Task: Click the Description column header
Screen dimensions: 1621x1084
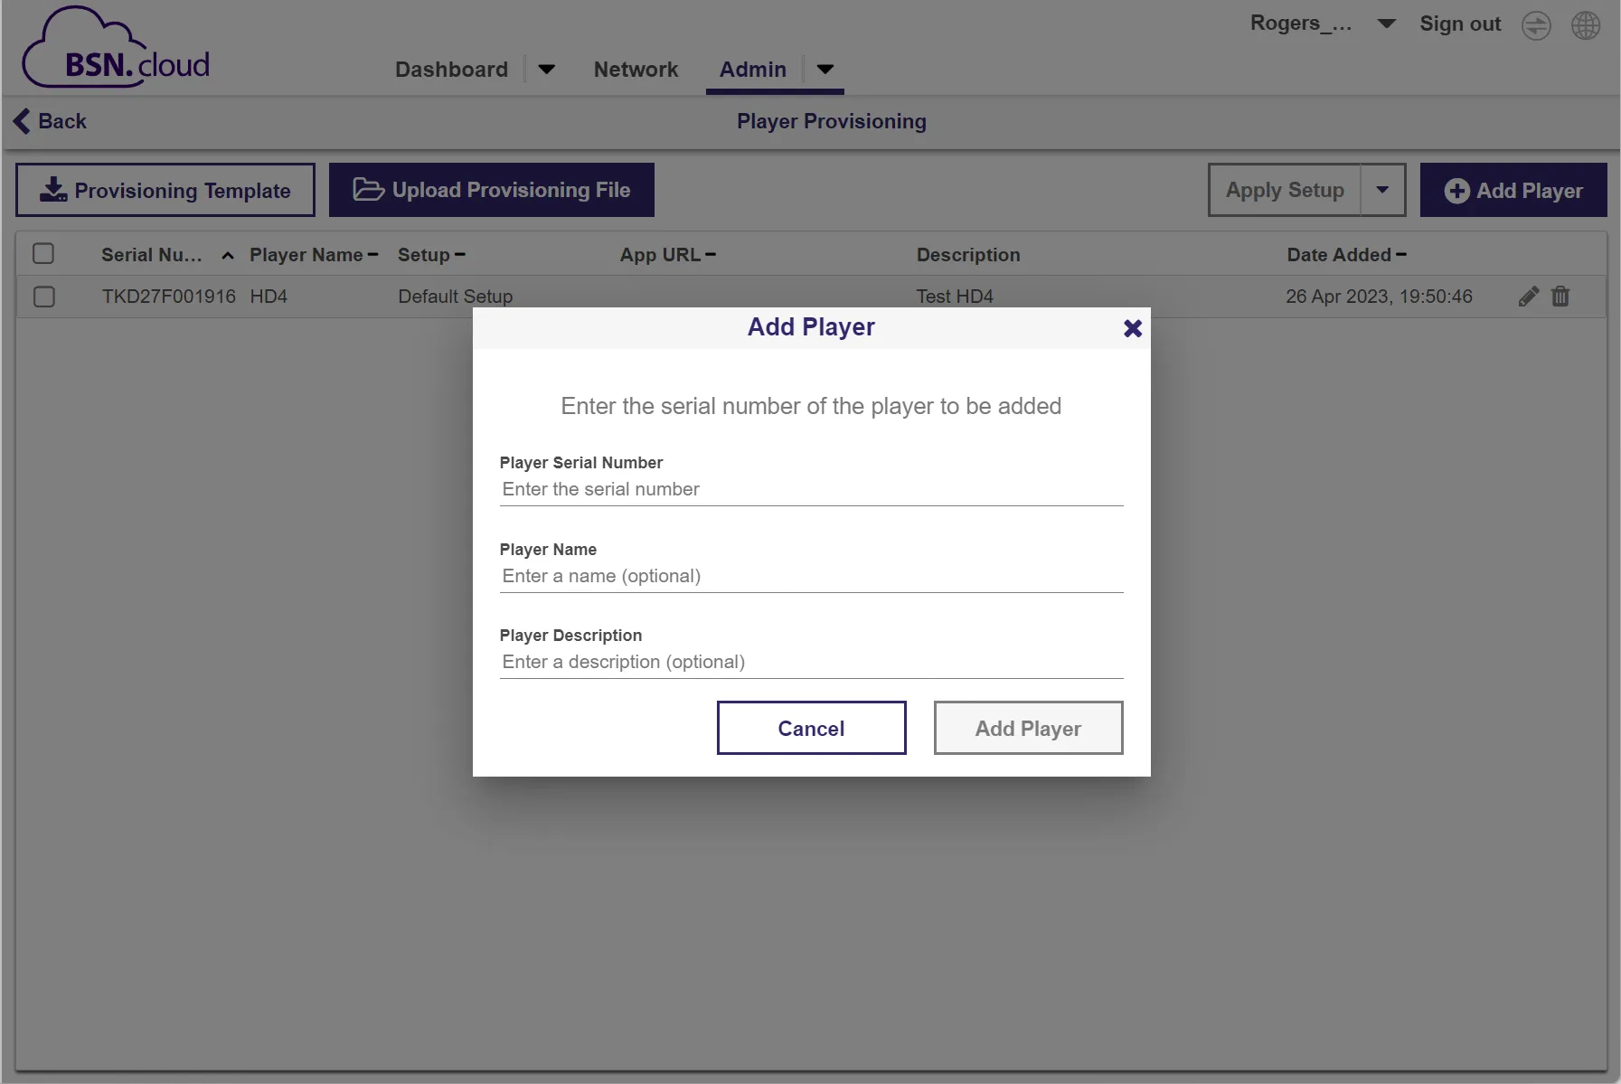Action: tap(968, 255)
